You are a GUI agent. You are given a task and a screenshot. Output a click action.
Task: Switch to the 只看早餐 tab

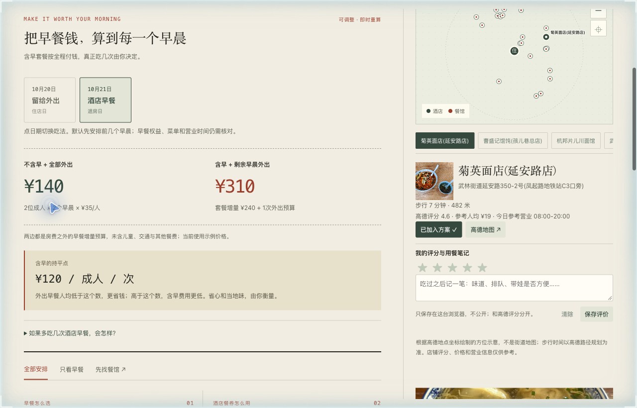[72, 370]
